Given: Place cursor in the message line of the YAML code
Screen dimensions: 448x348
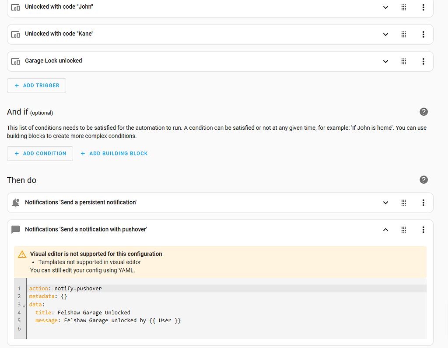Looking at the screenshot, I should (x=109, y=320).
